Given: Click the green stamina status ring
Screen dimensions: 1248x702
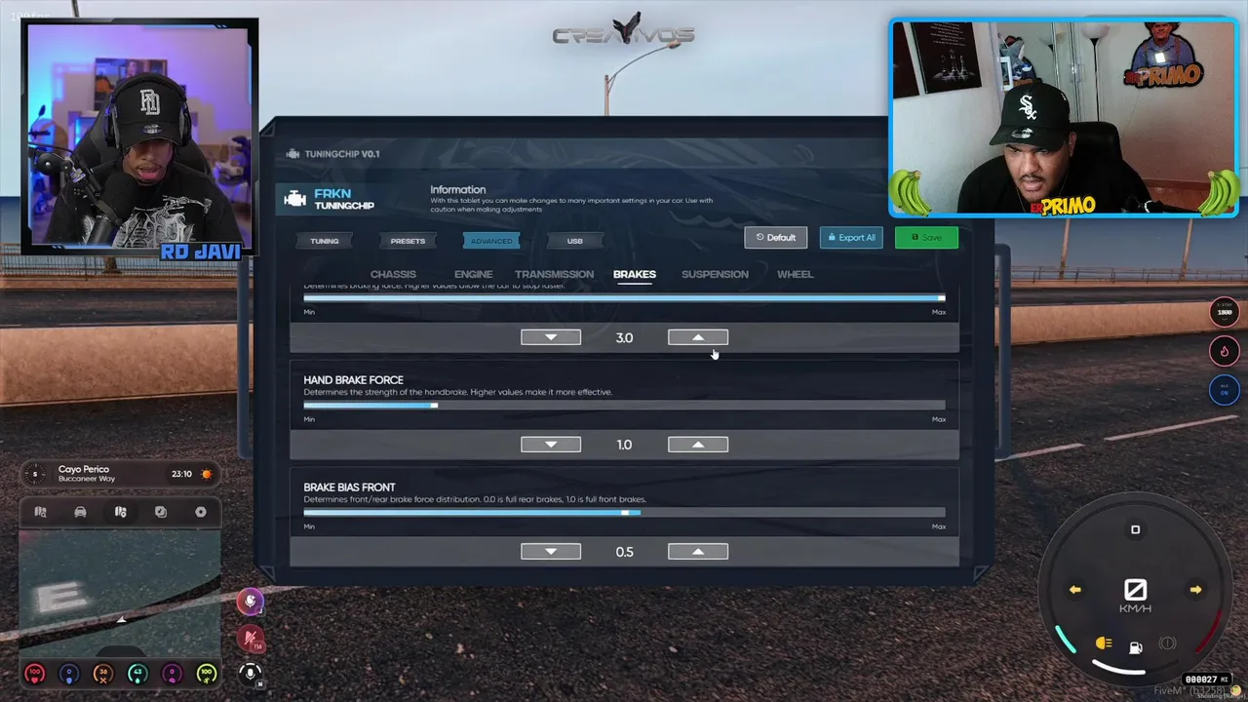Looking at the screenshot, I should tap(206, 673).
